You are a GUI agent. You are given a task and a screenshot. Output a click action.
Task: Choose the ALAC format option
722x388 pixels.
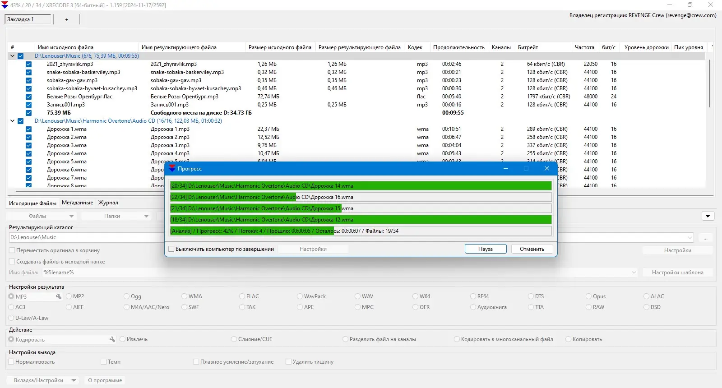[647, 296]
